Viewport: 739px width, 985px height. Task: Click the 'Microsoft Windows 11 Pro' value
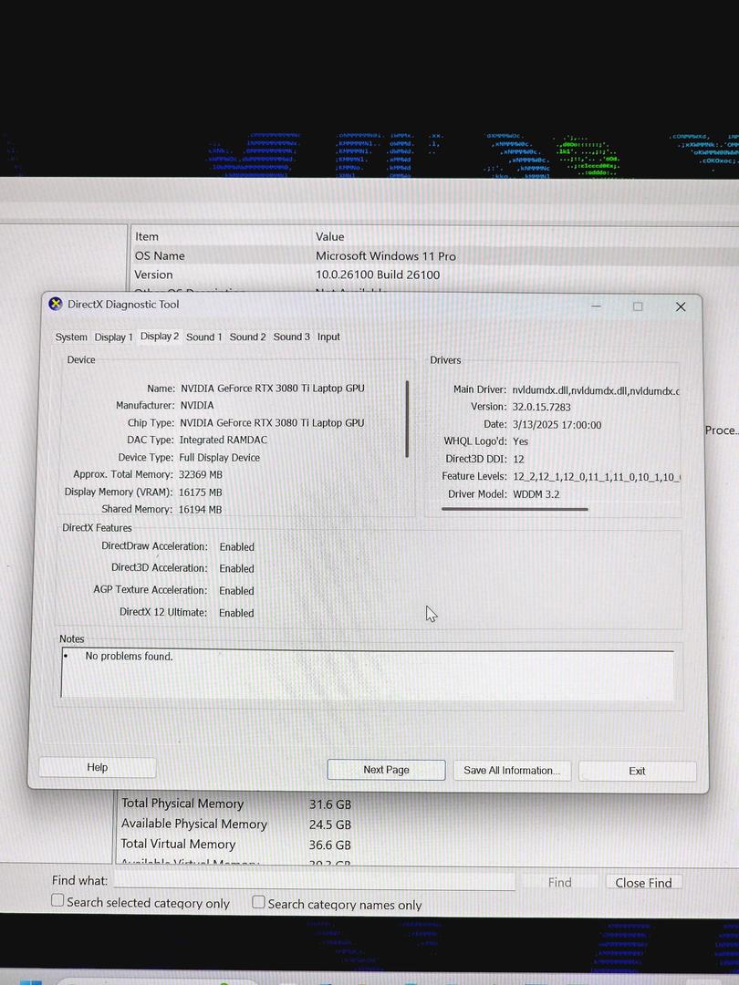pyautogui.click(x=386, y=255)
